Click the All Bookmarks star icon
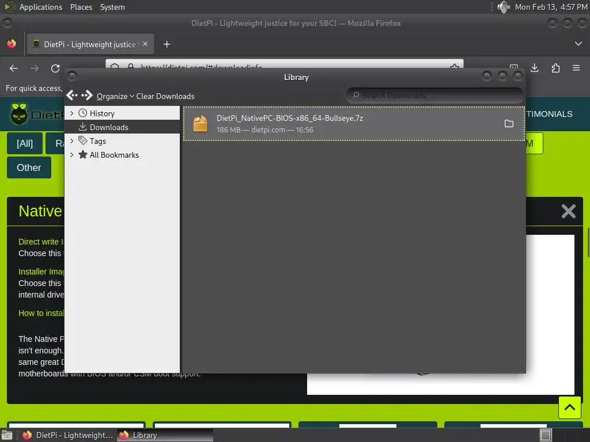This screenshot has height=442, width=590. pyautogui.click(x=83, y=154)
